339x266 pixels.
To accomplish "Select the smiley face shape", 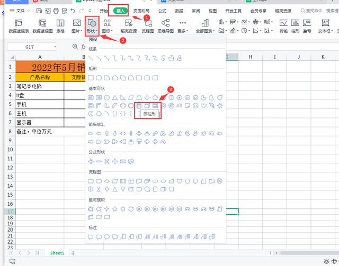I will click(x=195, y=106).
